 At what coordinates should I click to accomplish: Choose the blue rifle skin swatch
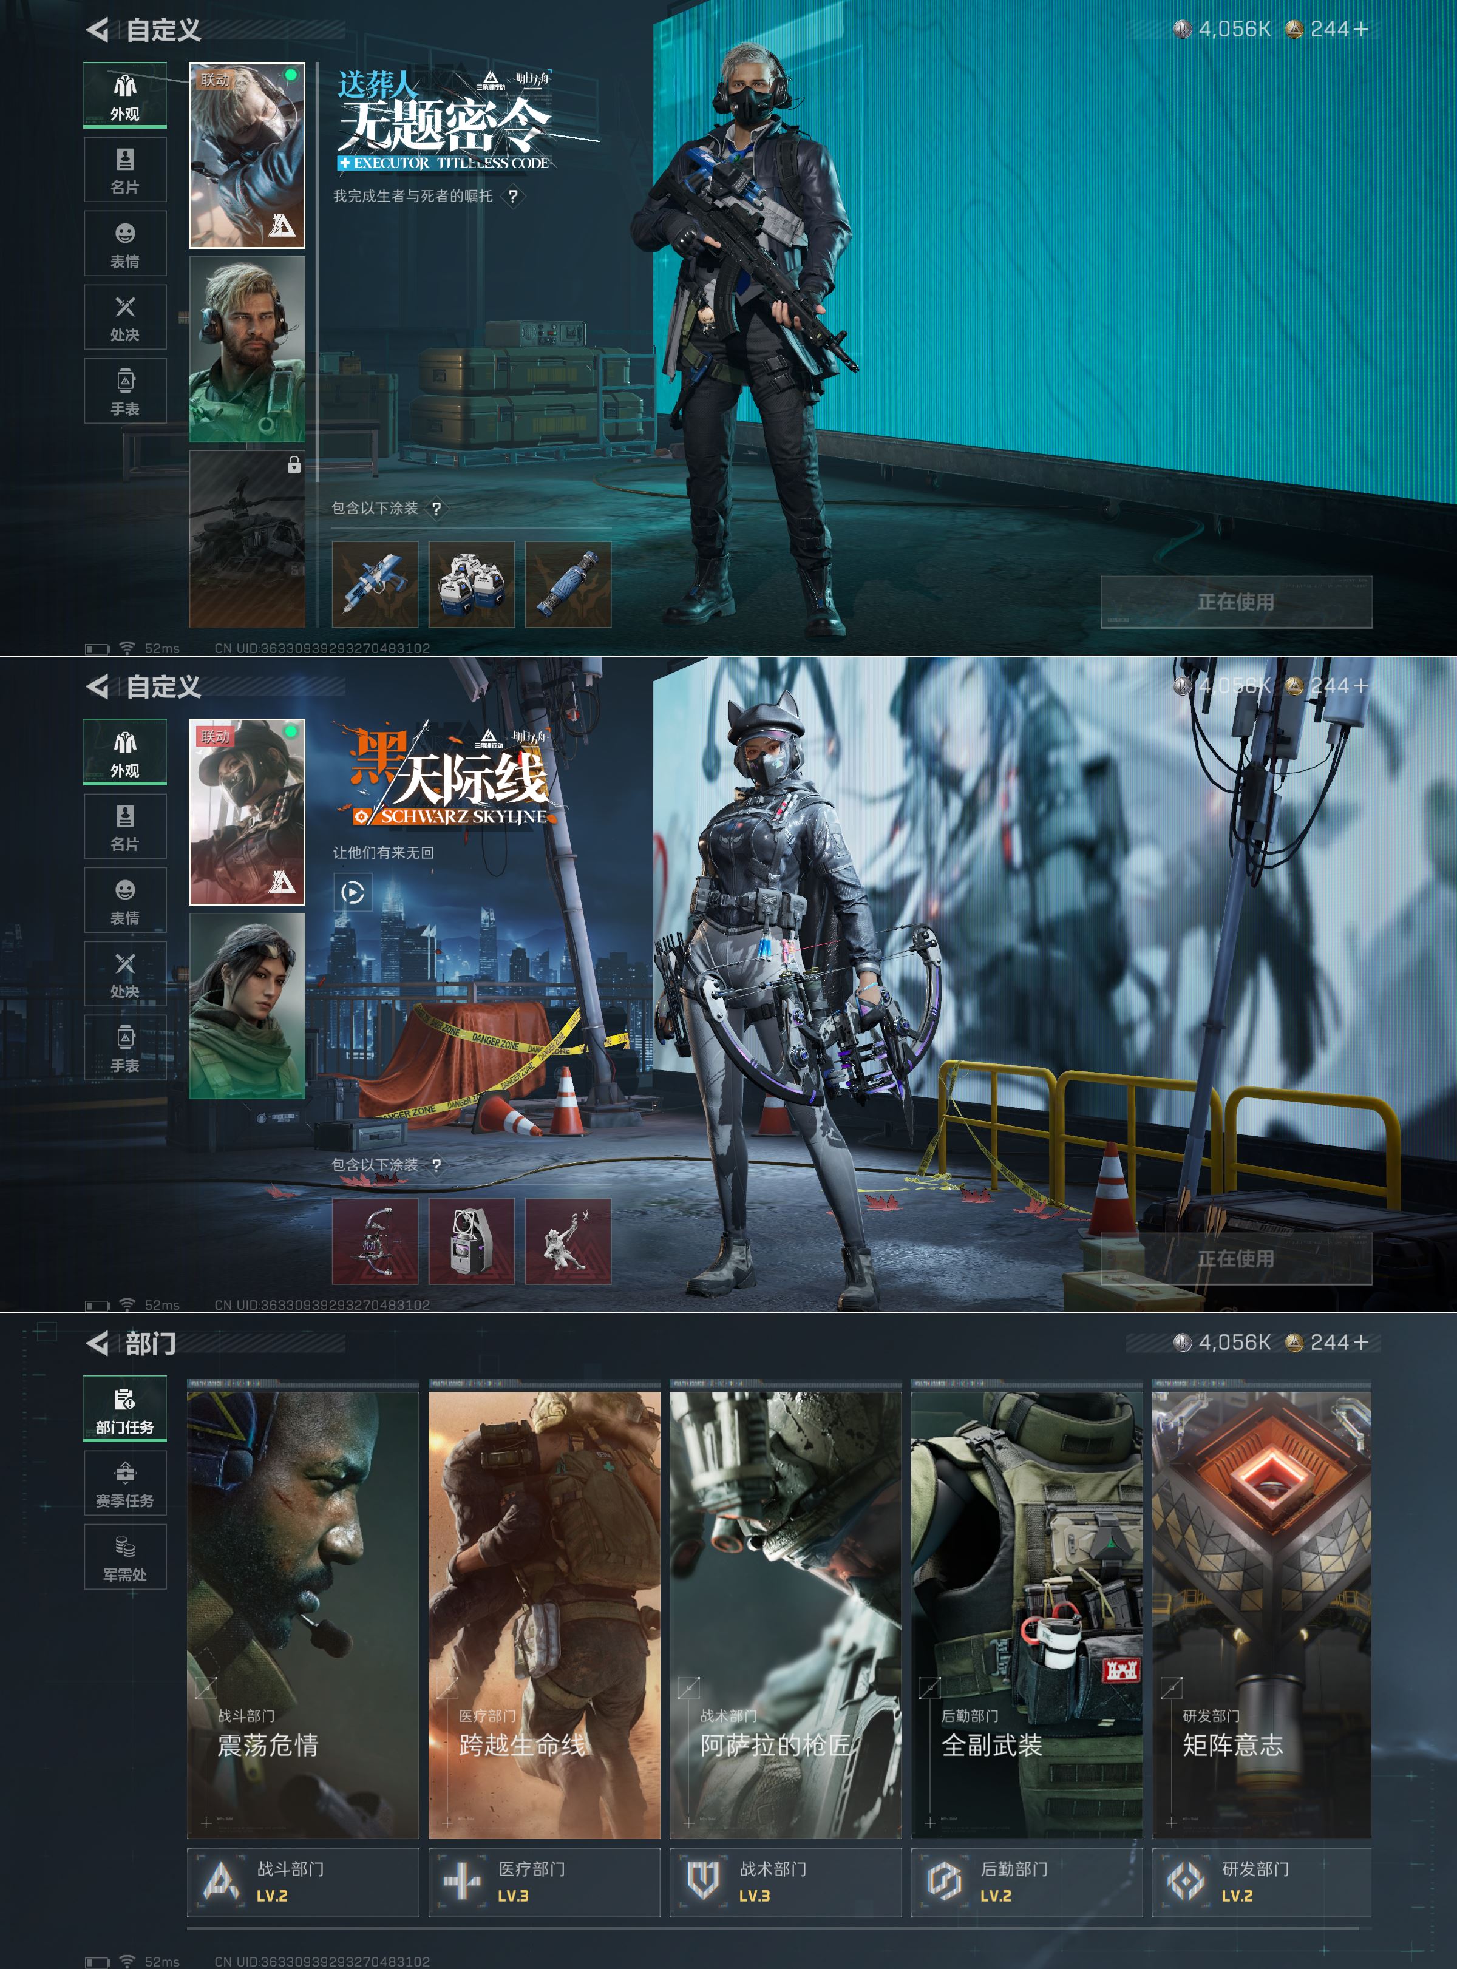point(375,585)
